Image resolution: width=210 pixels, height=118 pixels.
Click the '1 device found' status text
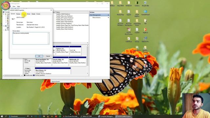55,81
